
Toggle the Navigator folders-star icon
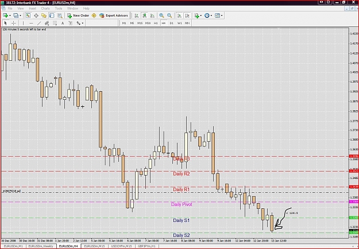[44, 15]
